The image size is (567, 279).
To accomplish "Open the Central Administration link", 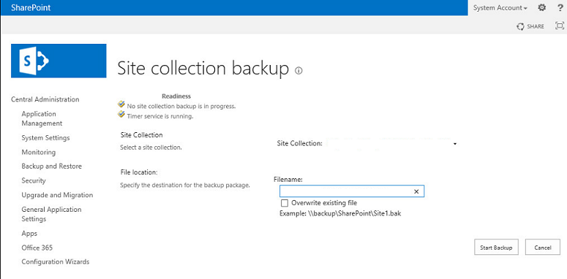I will click(x=45, y=99).
